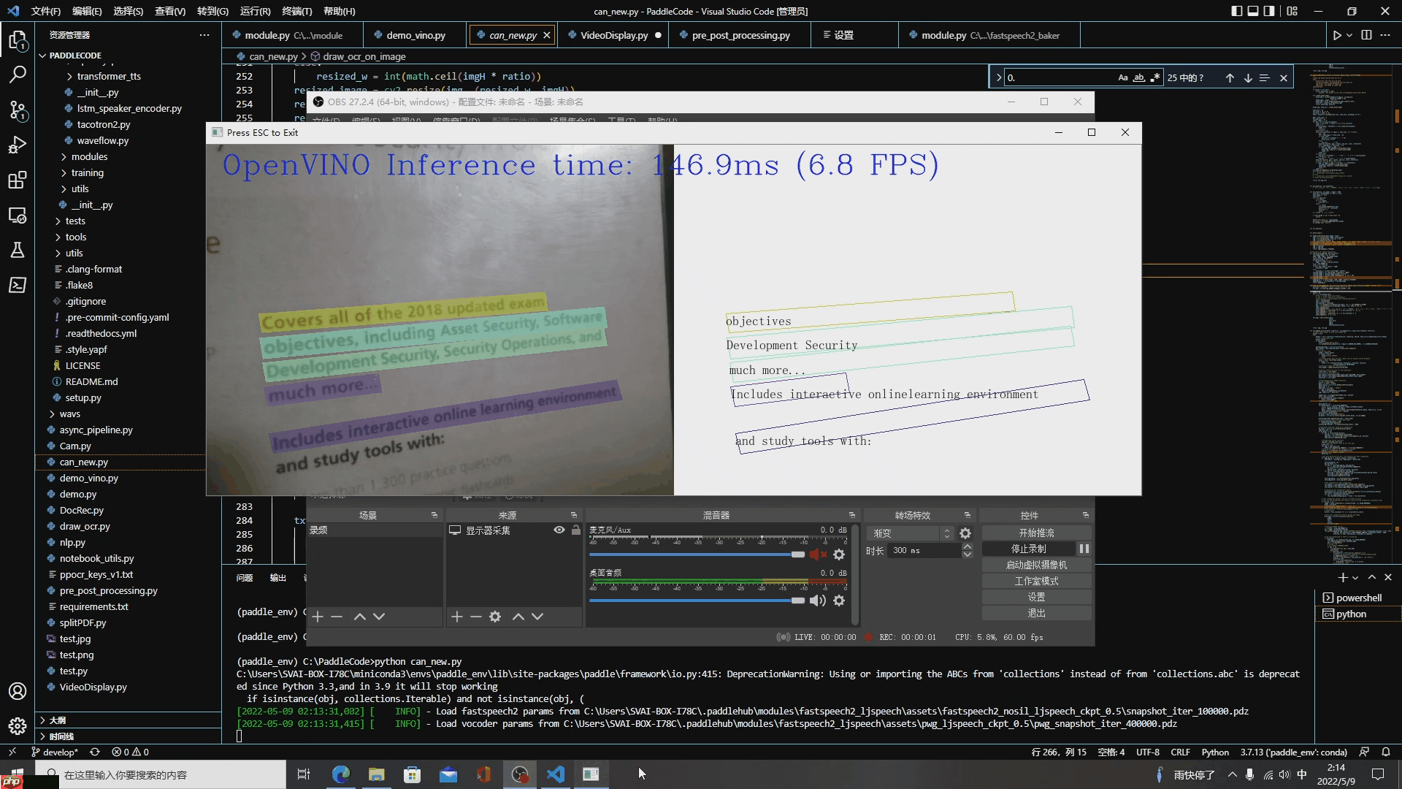Mute the 桌面音频 speaker

click(x=818, y=601)
